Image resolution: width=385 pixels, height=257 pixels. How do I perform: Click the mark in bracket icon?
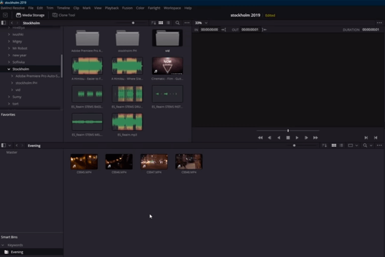(223, 29)
